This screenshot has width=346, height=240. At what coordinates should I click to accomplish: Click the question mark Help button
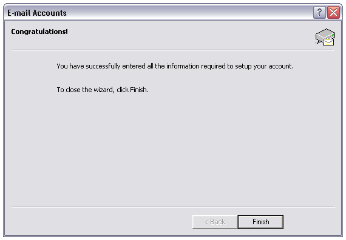coord(319,13)
